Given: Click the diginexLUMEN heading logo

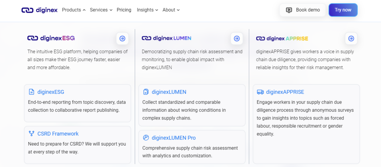Looking at the screenshot, I should click(167, 38).
